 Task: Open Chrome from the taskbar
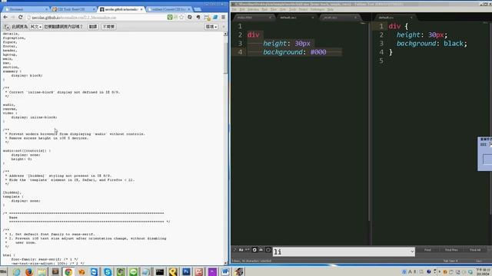coord(68,271)
